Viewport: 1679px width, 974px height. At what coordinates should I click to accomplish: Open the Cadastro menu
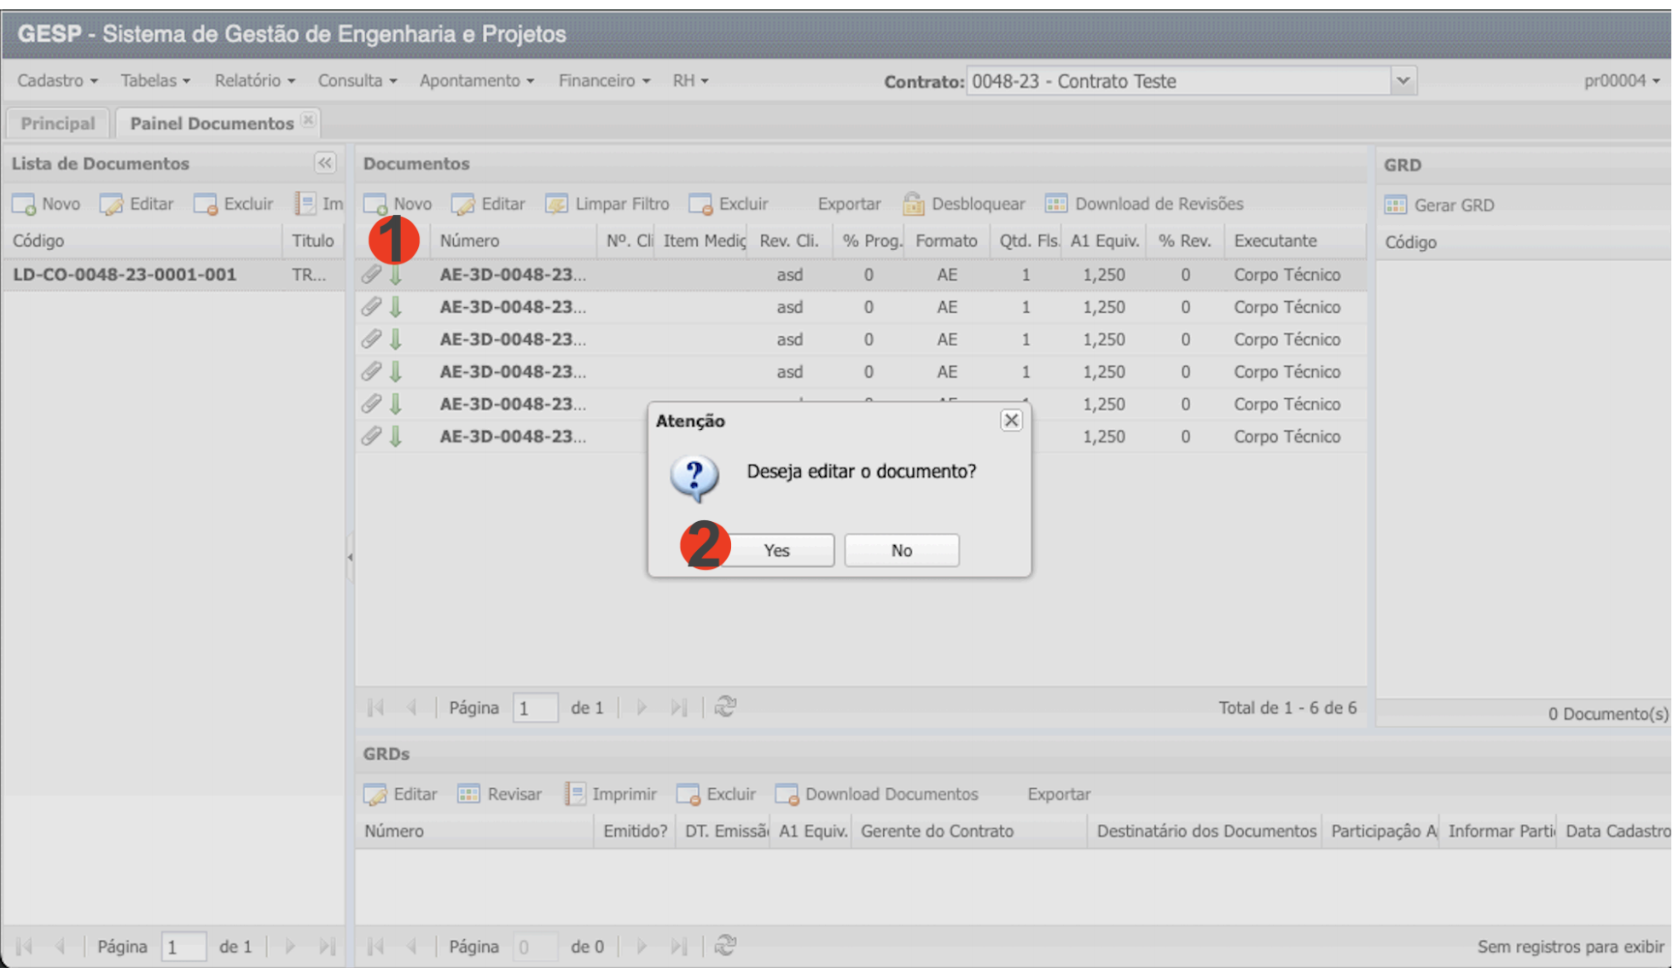click(57, 81)
